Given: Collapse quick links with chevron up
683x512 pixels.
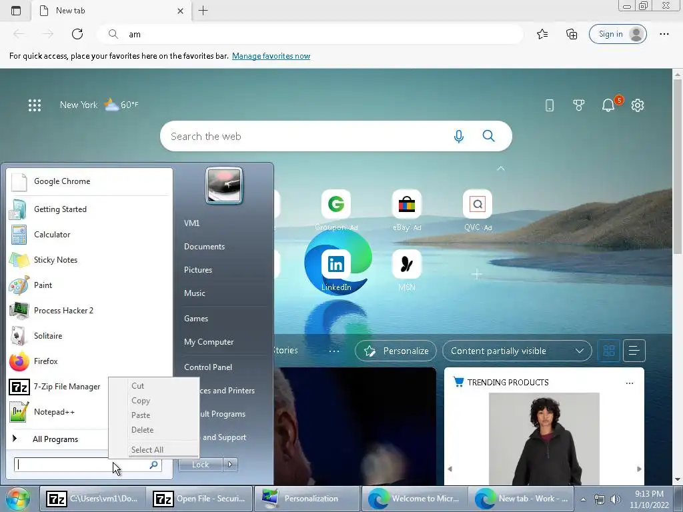Looking at the screenshot, I should pos(501,168).
